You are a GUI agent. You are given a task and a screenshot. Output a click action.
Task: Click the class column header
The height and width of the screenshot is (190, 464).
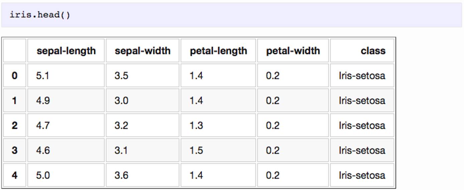[373, 51]
